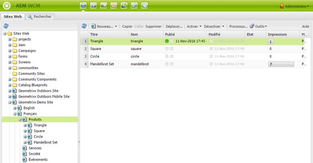Select the forms folder
Image resolution: width=313 pixels, height=163 pixels.
(x=23, y=56)
